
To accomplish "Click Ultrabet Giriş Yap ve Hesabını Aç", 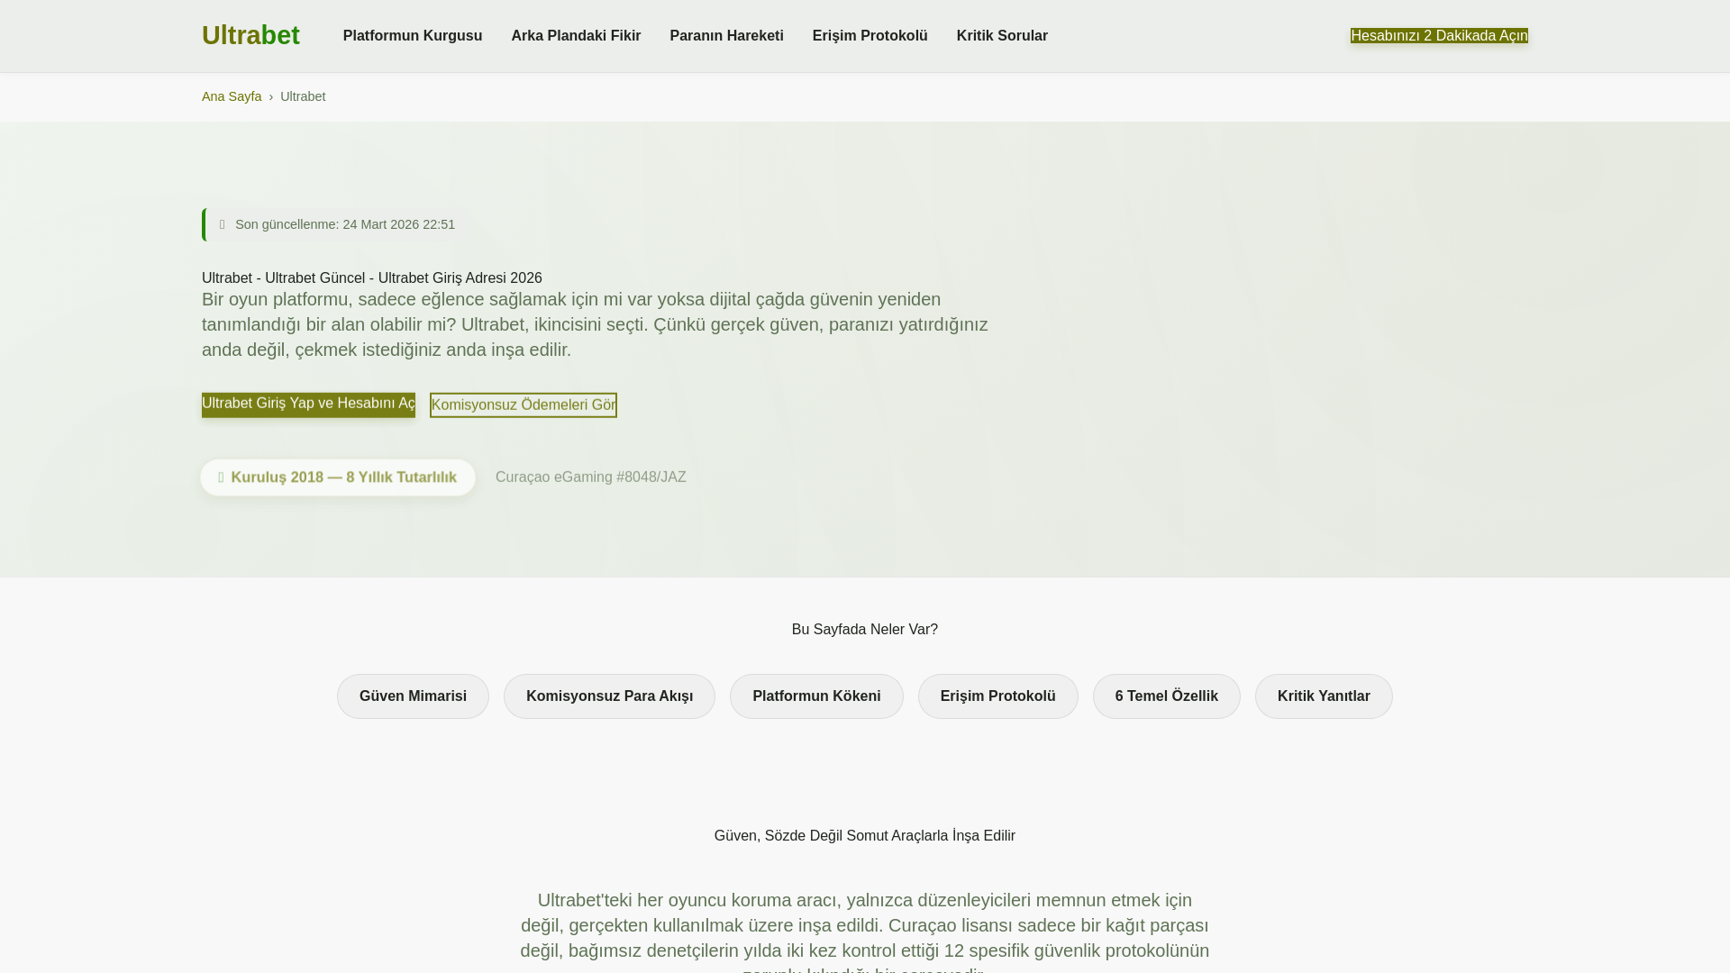I will [308, 405].
